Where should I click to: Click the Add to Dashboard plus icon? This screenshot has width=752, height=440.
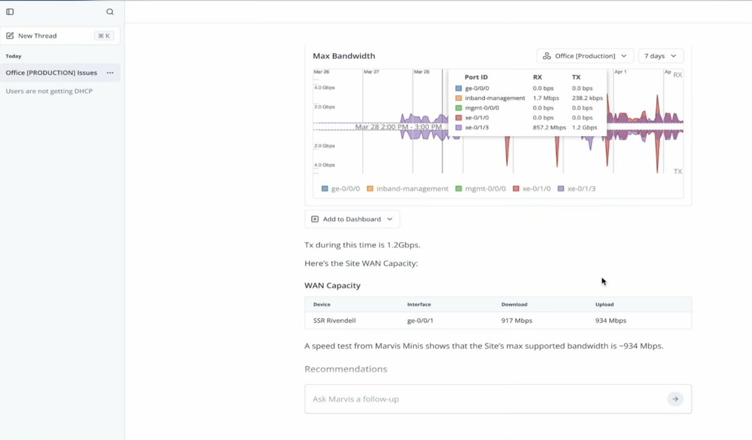tap(314, 218)
